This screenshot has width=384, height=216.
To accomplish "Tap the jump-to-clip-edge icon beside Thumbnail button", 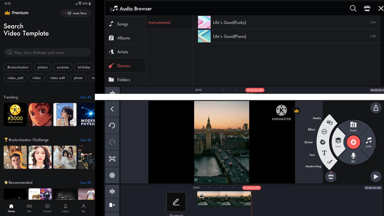I will [112, 205].
